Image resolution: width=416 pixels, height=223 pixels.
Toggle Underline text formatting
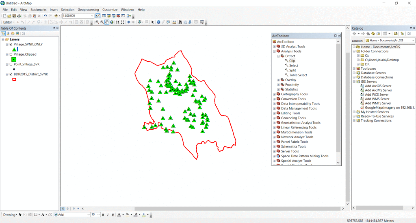[113, 215]
